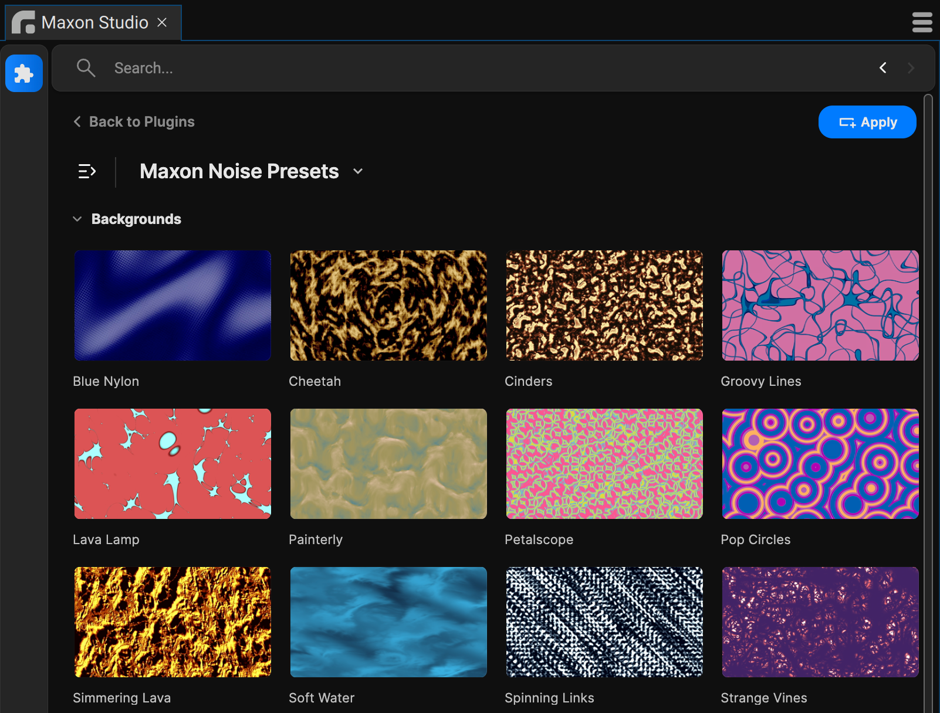Go back to Plugins
Screen dimensions: 940x713
(134, 121)
